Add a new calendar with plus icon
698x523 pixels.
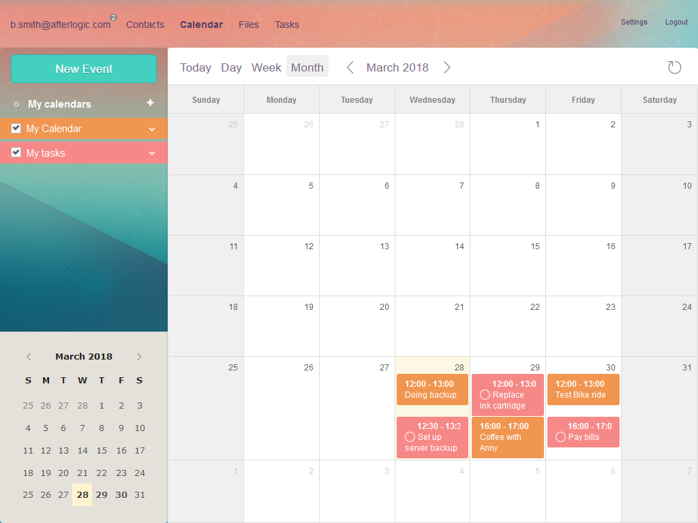click(x=150, y=103)
